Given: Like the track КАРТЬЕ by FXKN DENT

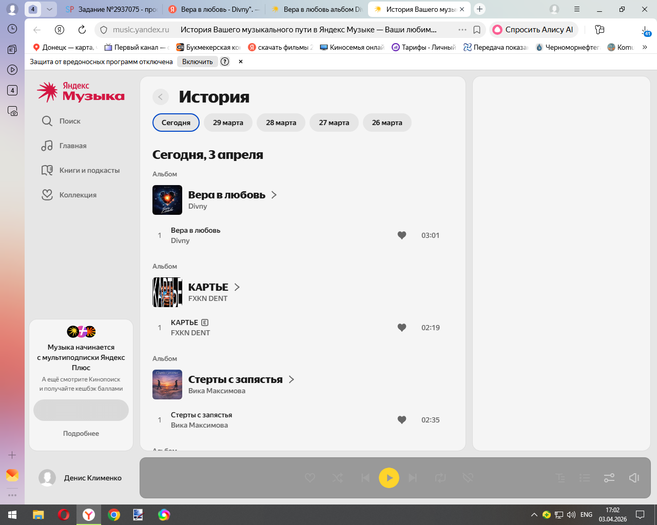Looking at the screenshot, I should pos(402,328).
